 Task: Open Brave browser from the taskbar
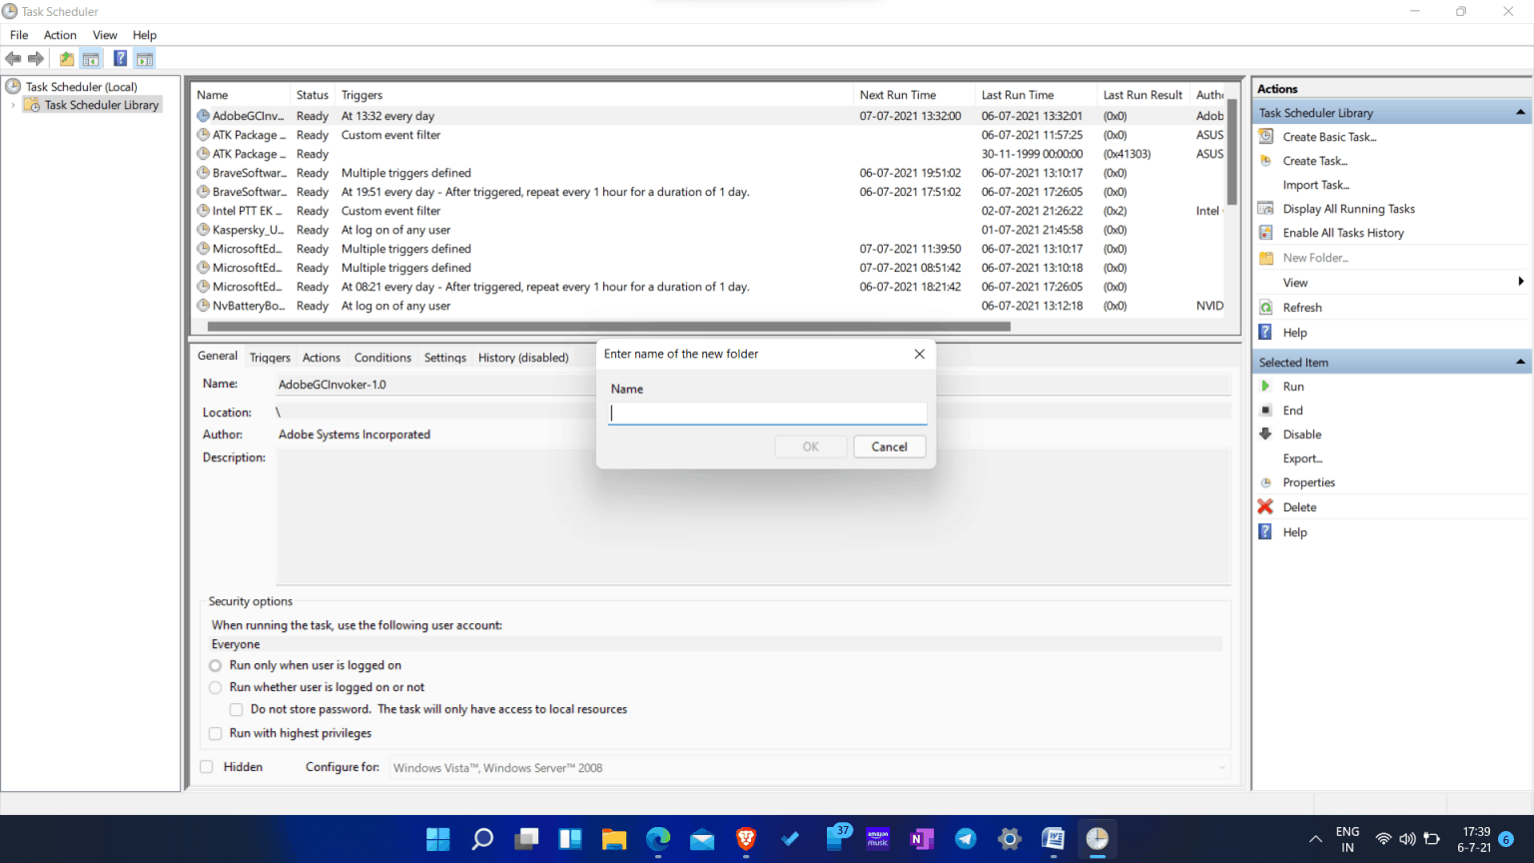746,839
